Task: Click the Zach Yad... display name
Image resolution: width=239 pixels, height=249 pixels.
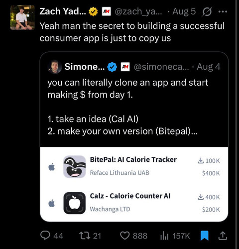Action: point(63,11)
